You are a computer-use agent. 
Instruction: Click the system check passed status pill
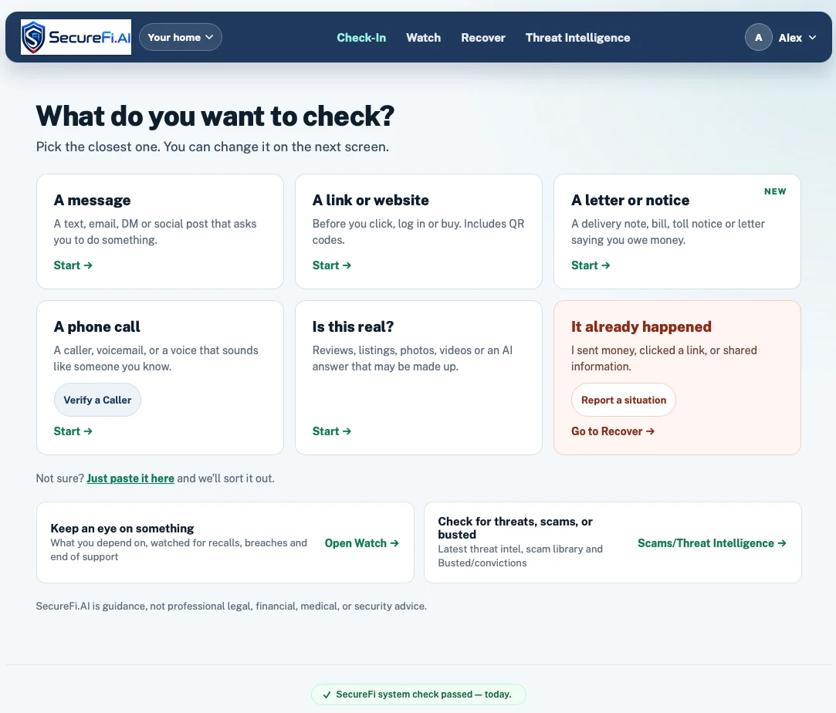[418, 694]
